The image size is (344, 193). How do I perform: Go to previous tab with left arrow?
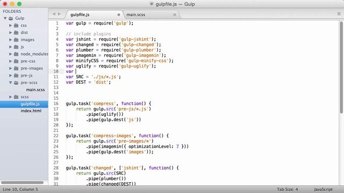pos(54,14)
